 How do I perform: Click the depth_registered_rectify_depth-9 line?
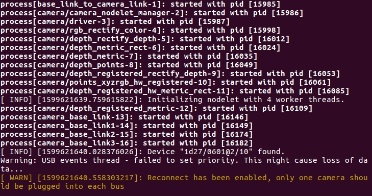pos(170,74)
